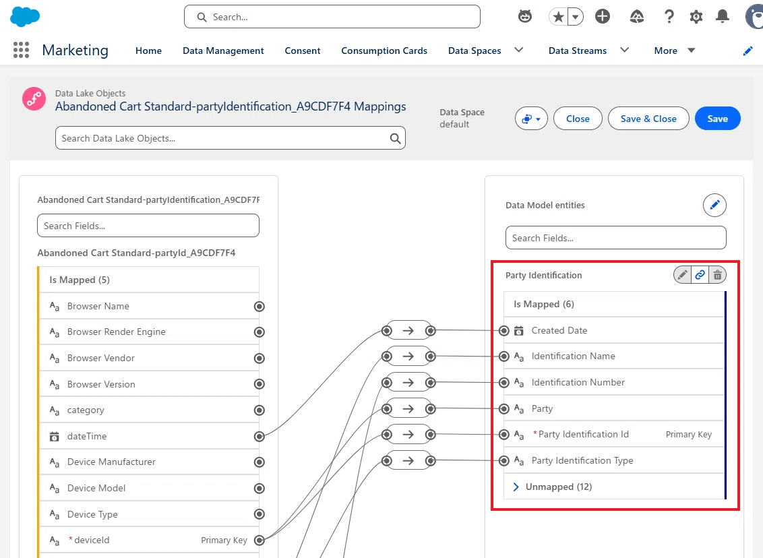This screenshot has height=558, width=763.
Task: Click the Favorites star icon
Action: (x=559, y=17)
